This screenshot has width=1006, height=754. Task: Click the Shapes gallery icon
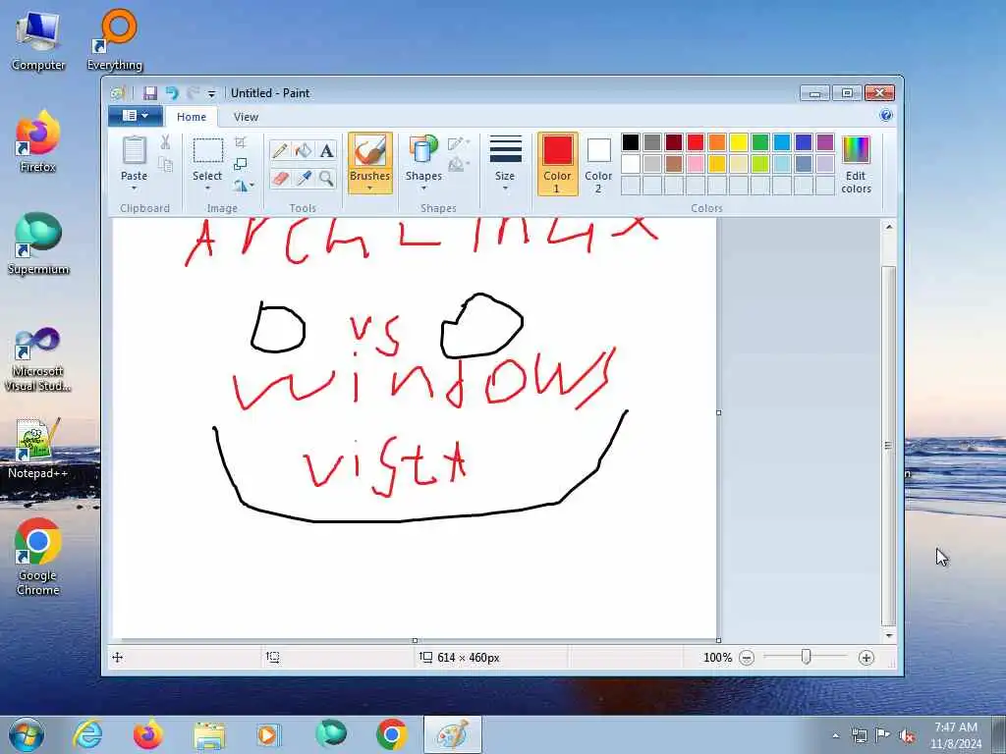[x=423, y=150]
